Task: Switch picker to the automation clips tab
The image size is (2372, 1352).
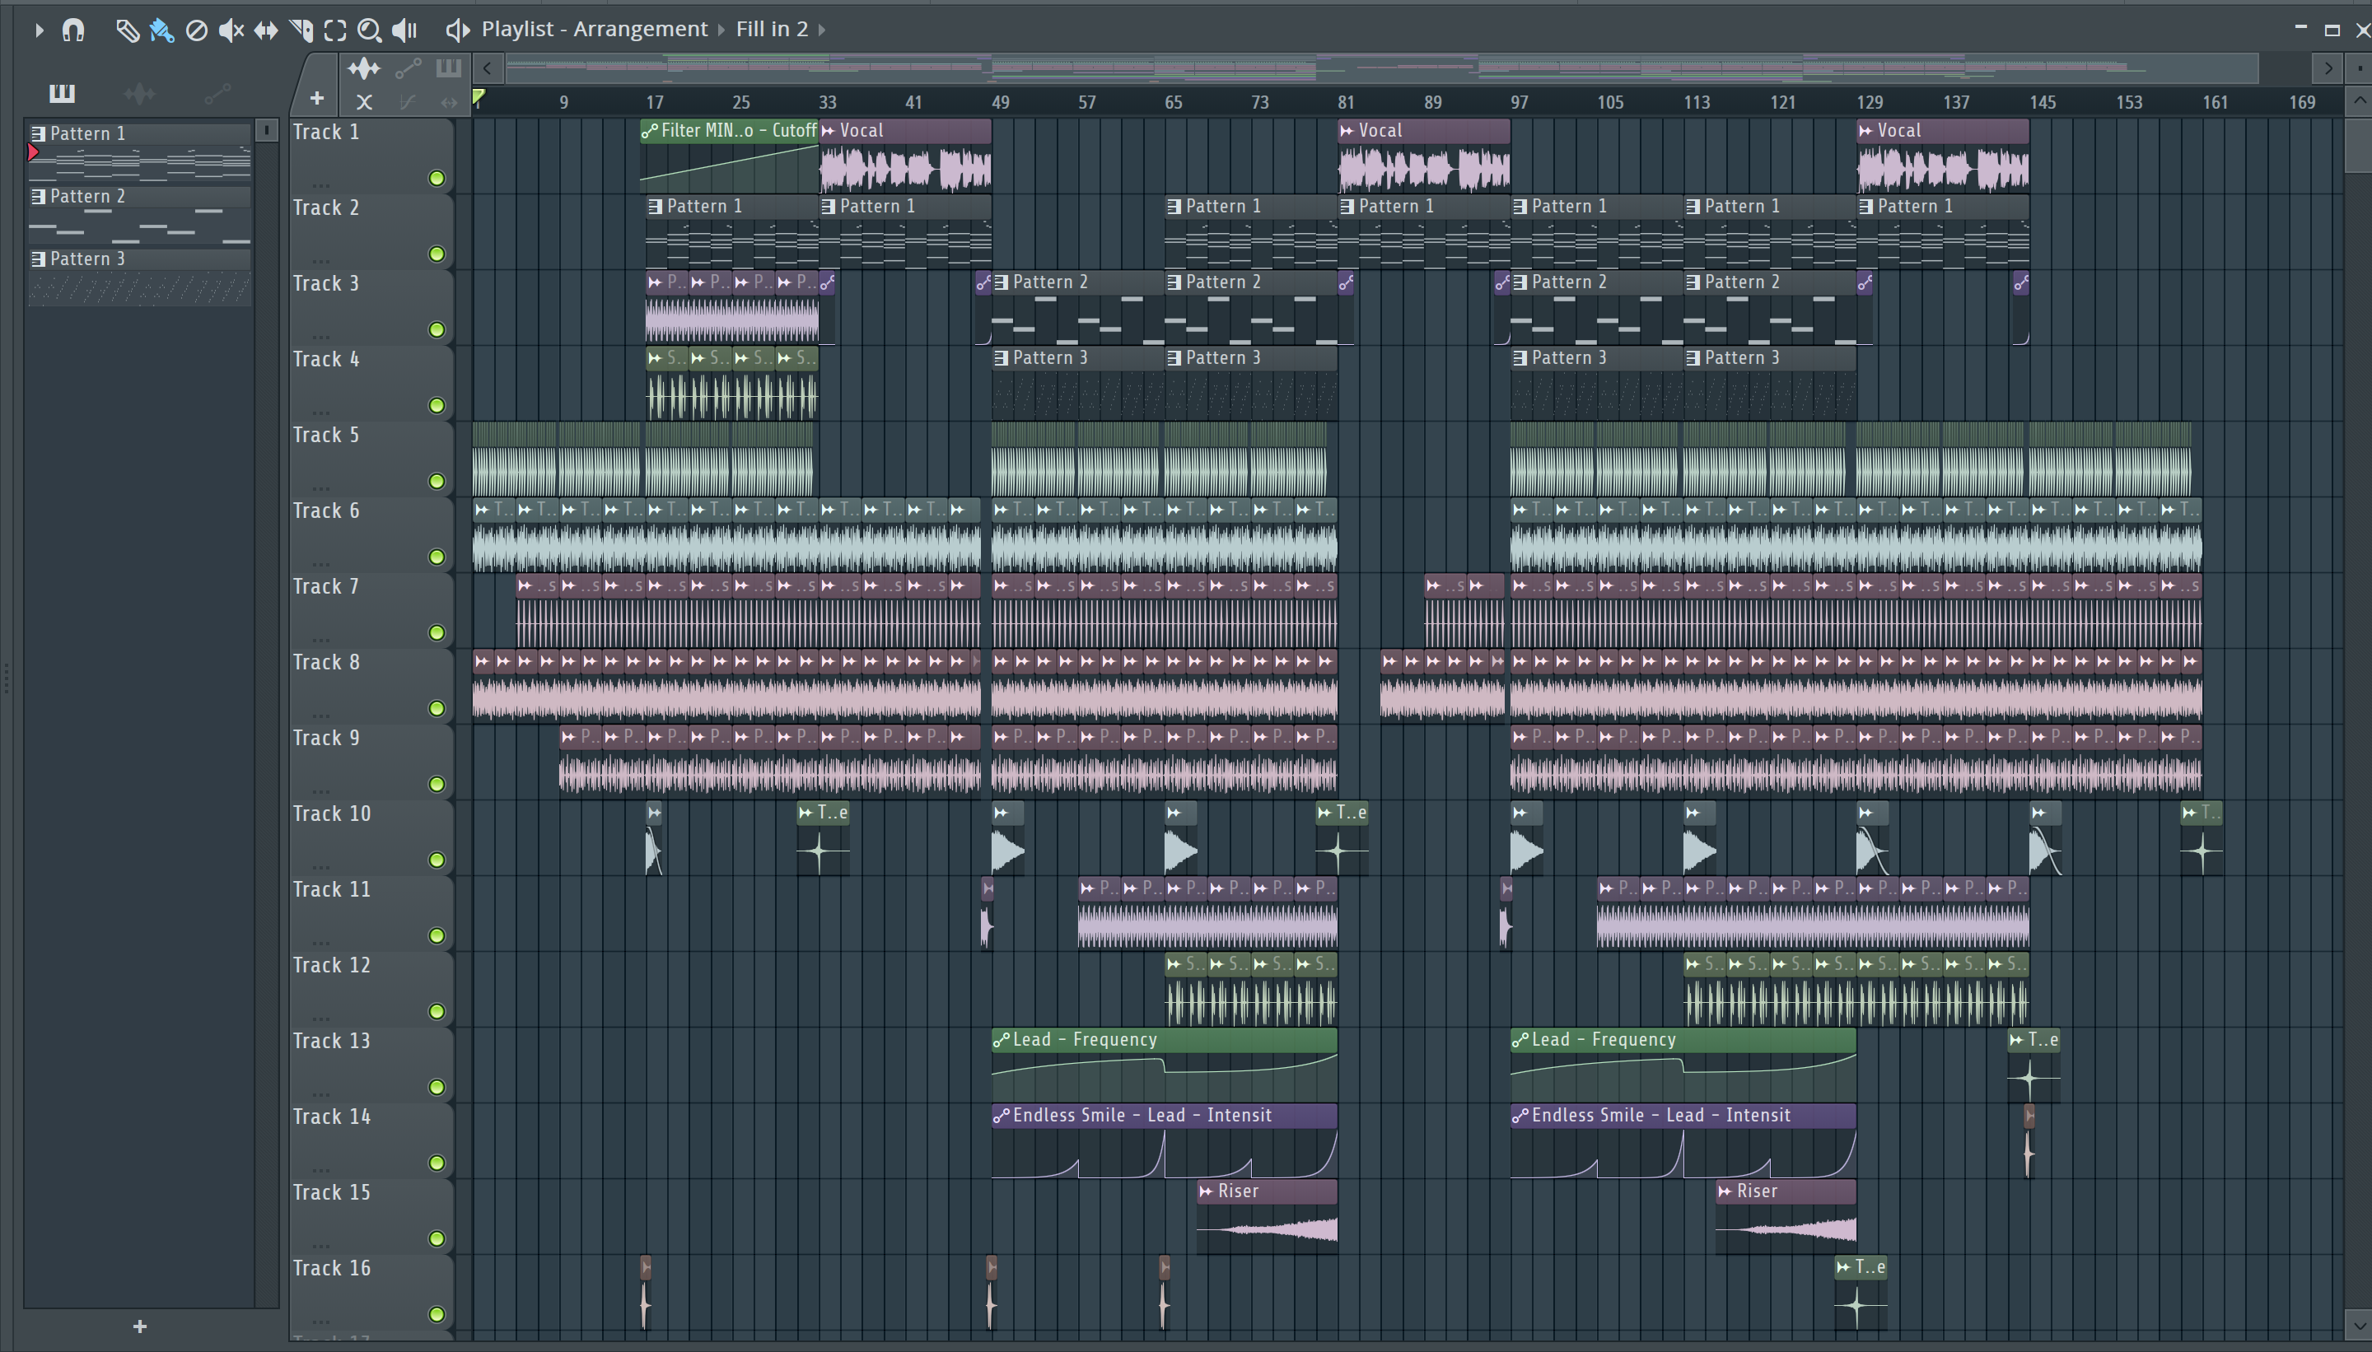Action: point(217,93)
